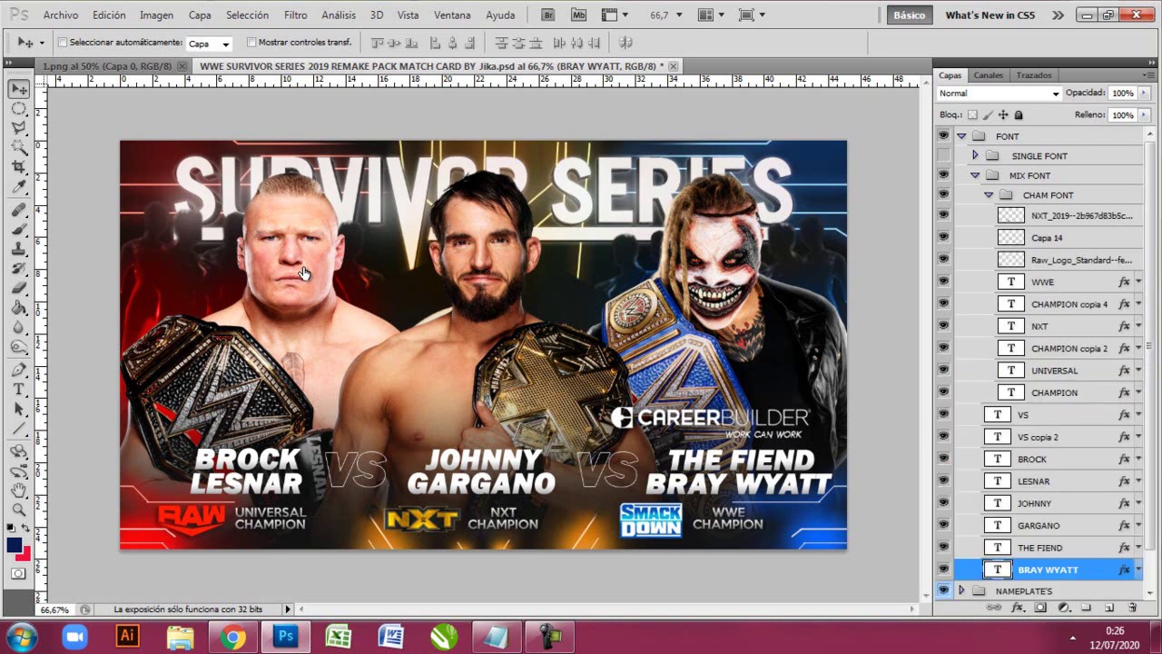
Task: Enable Mostrar controles transf. checkbox
Action: (x=251, y=43)
